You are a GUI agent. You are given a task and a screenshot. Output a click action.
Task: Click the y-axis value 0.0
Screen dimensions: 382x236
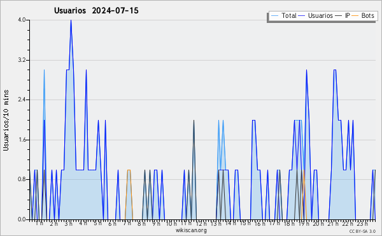tap(22, 219)
